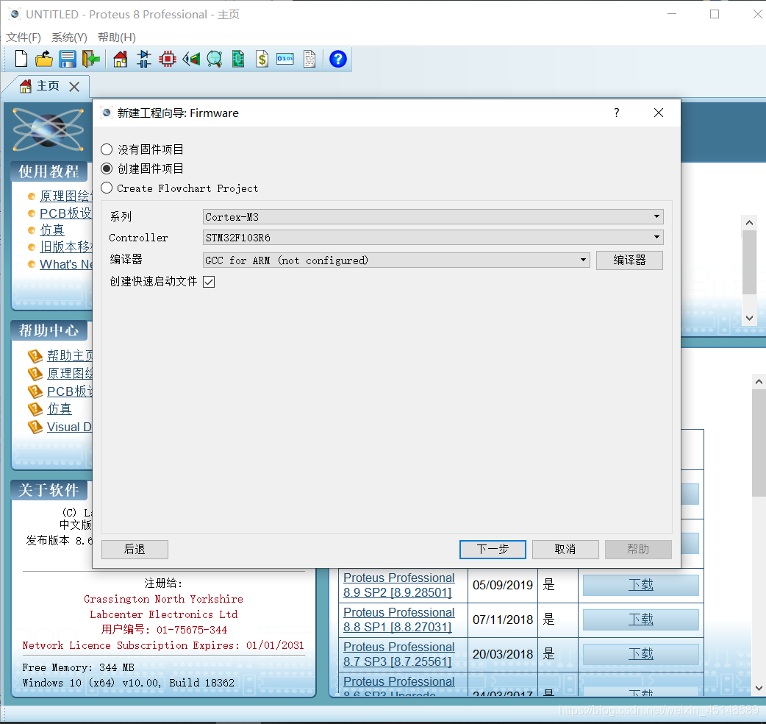Viewport: 766px width, 724px height.
Task: Go to Home Page via house icon
Action: 120,59
